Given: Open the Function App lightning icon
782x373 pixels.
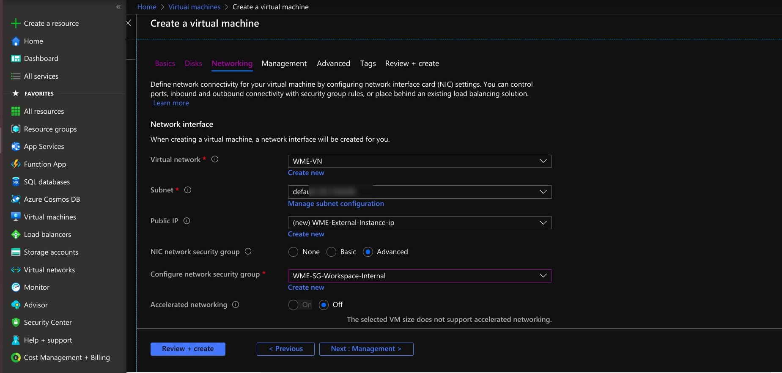Looking at the screenshot, I should point(16,164).
